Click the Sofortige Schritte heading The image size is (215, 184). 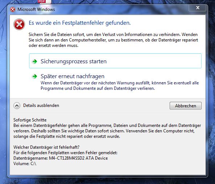pos(30,120)
